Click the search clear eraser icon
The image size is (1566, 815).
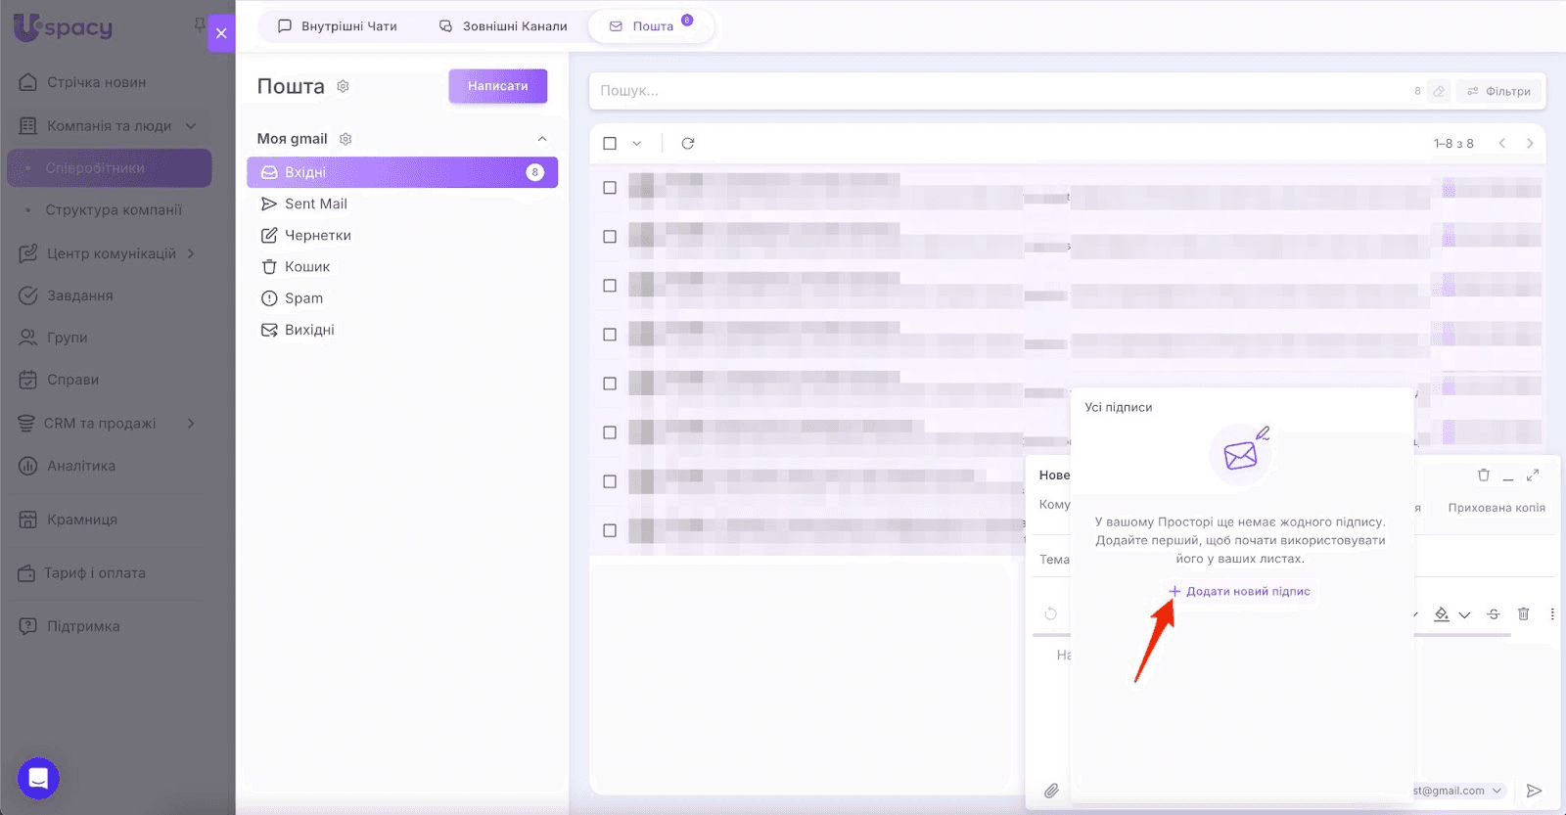tap(1439, 91)
